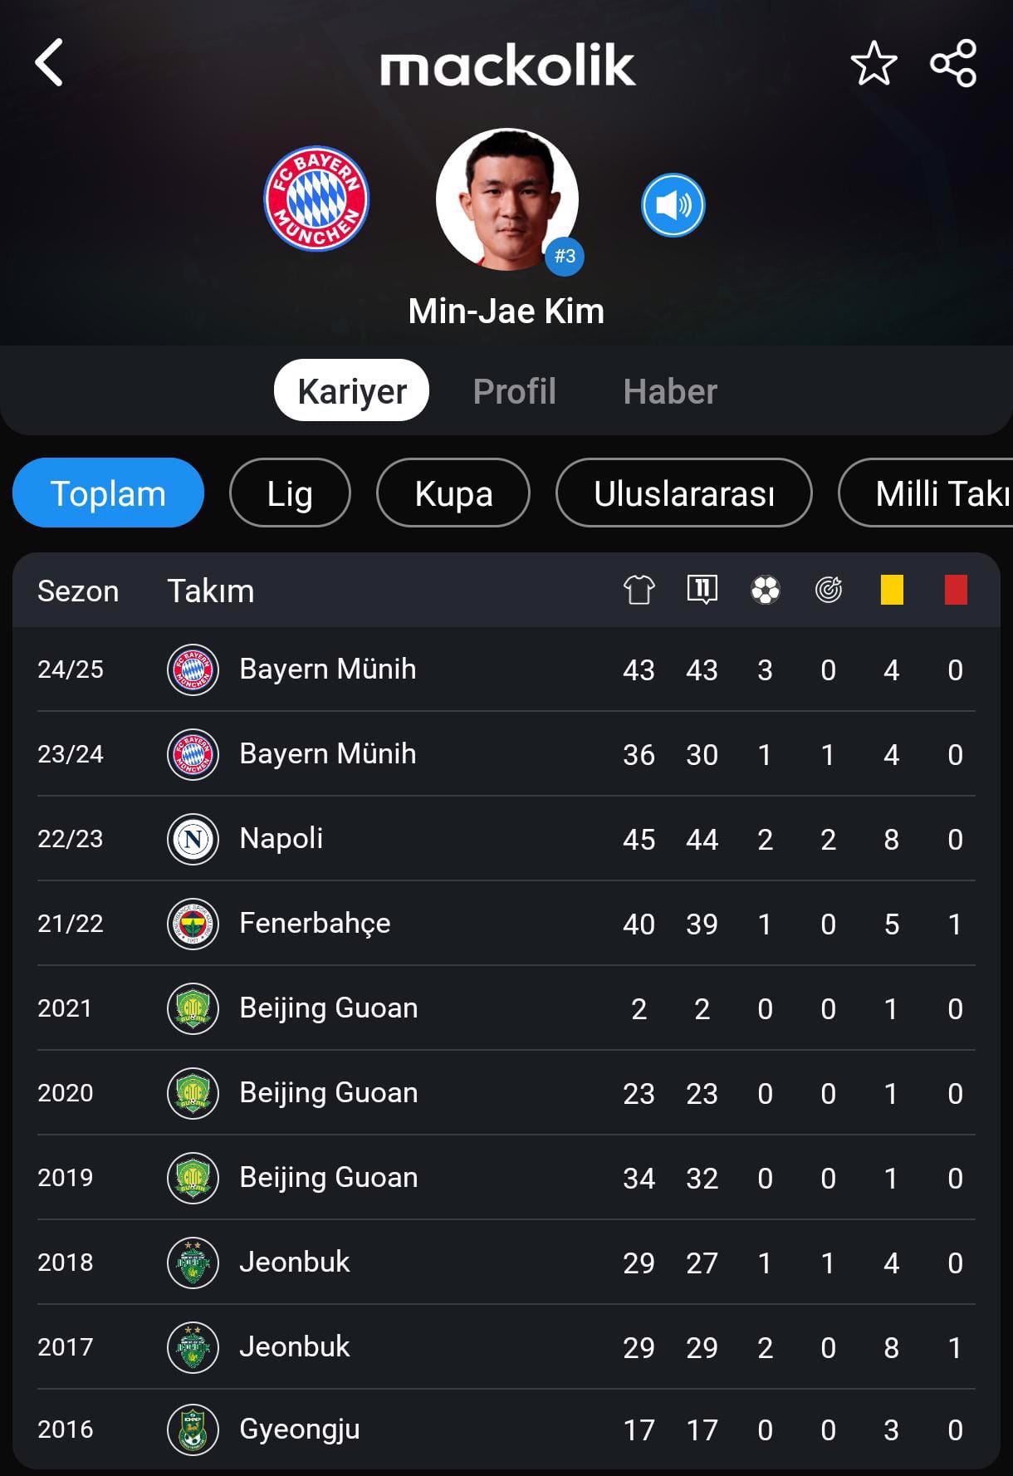
Task: Tap Min-Jae Kim's profile photo
Action: click(x=507, y=199)
